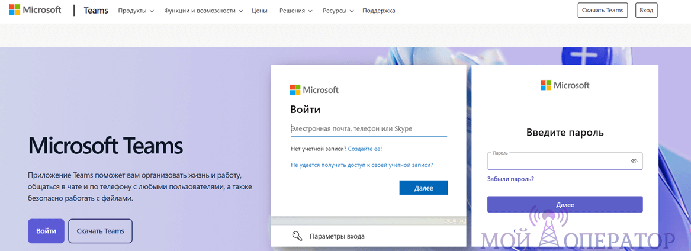The height and width of the screenshot is (251, 691).
Task: Click the Microsoft logo in header
Action: coord(36,10)
